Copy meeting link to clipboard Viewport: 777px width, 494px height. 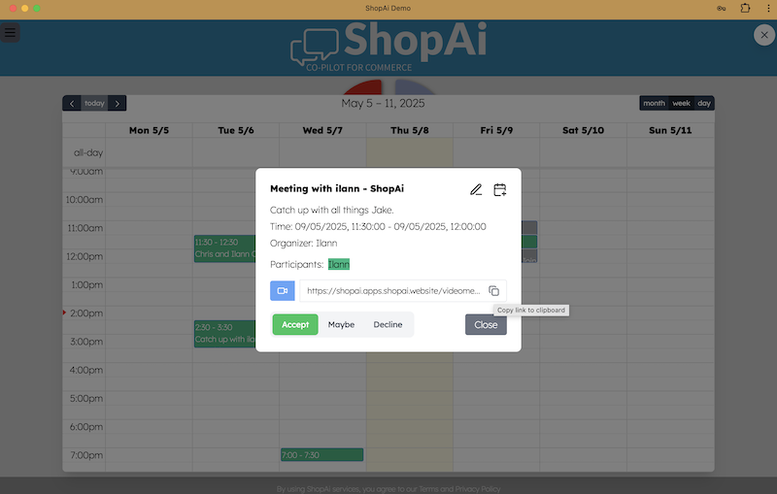coord(493,290)
